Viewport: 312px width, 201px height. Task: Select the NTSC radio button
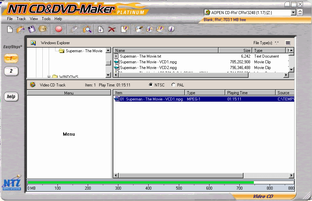point(151,85)
